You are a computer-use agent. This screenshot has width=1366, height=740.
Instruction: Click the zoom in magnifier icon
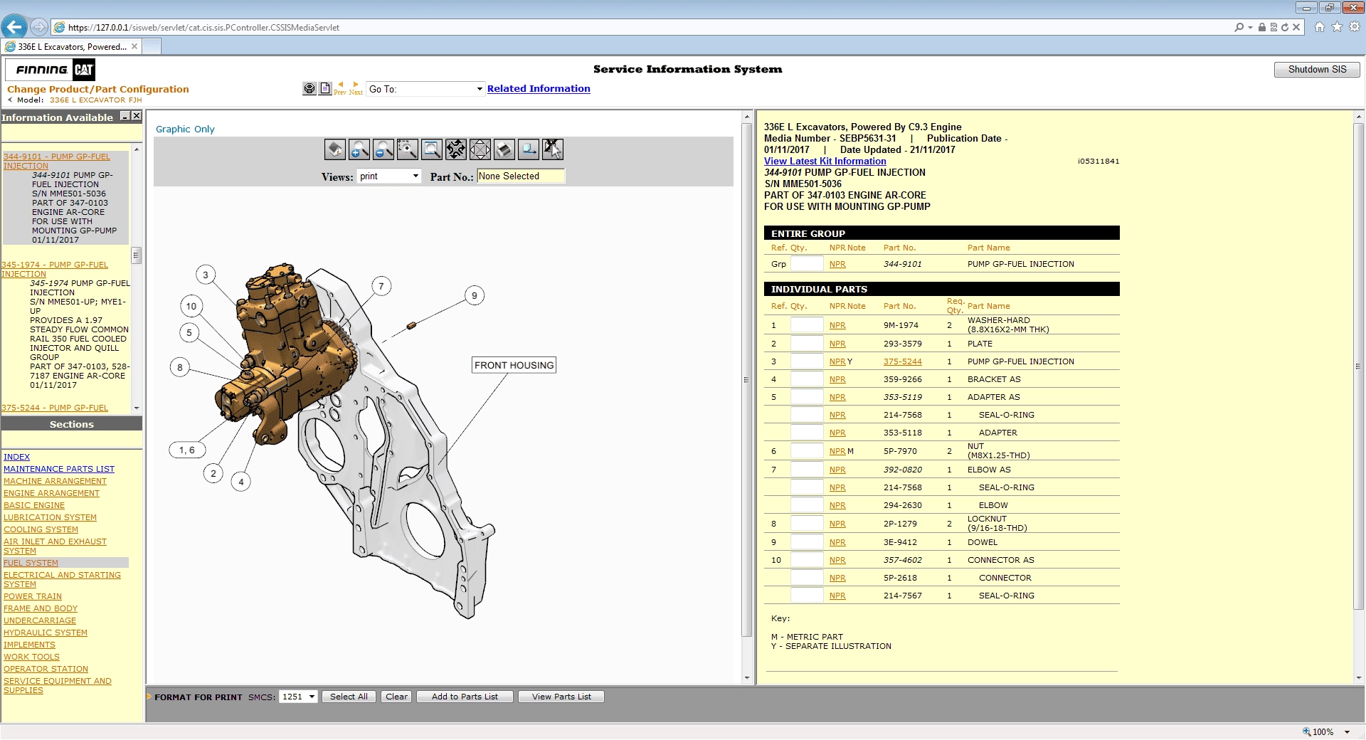click(359, 149)
